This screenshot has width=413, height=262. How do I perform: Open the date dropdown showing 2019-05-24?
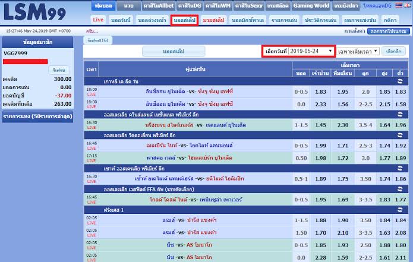click(311, 51)
